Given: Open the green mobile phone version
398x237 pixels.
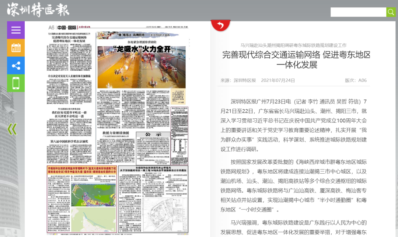Looking at the screenshot, I should 16,83.
